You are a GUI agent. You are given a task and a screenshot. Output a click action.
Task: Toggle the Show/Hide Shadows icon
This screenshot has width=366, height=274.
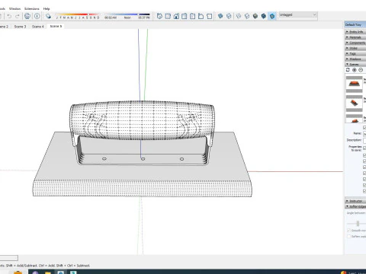pyautogui.click(x=48, y=16)
